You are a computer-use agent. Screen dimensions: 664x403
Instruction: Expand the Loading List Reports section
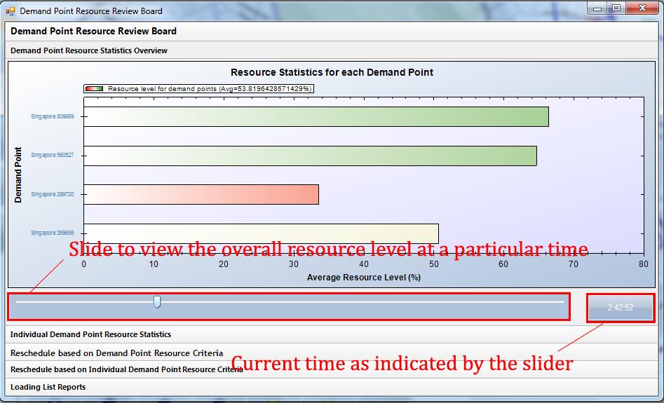click(x=332, y=387)
